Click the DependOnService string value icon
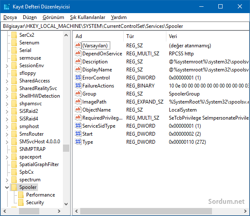 coord(78,53)
